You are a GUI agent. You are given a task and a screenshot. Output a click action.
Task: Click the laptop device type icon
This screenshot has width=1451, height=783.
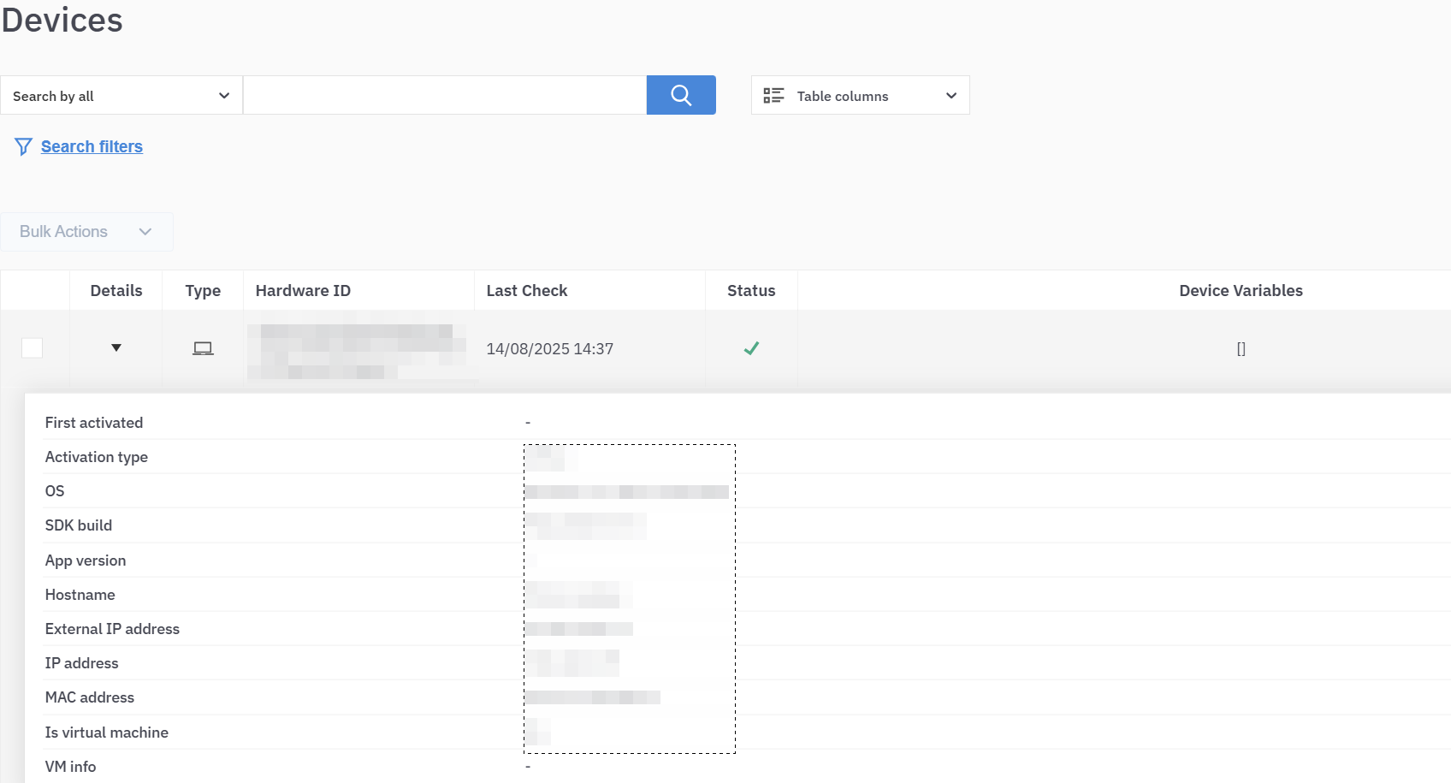(x=203, y=348)
